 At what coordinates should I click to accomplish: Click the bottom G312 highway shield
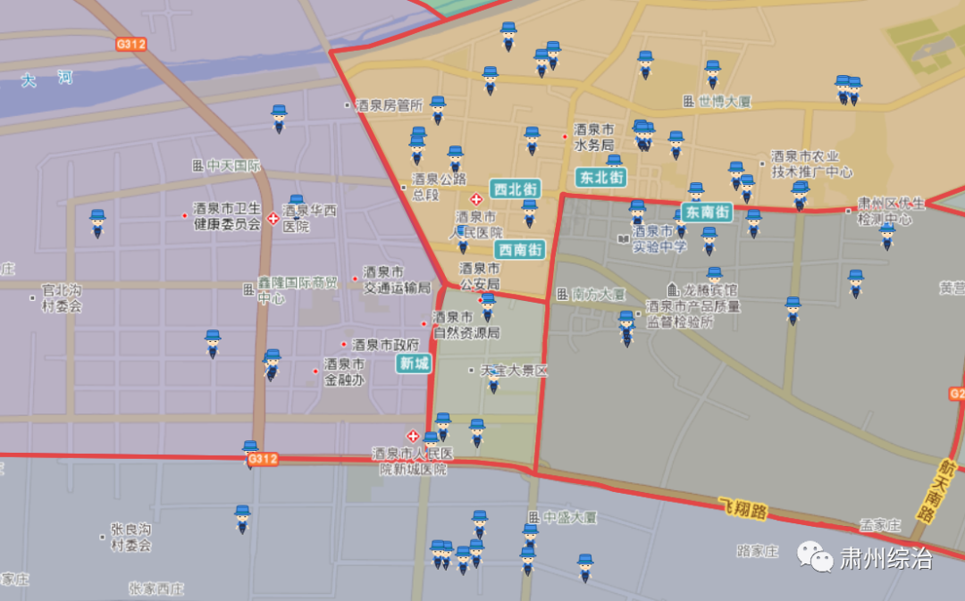[263, 459]
